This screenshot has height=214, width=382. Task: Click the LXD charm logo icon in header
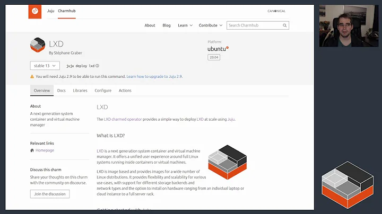38,45
